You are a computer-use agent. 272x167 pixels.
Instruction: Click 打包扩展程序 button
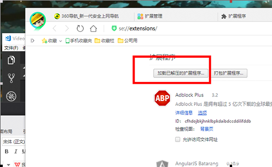click(228, 73)
